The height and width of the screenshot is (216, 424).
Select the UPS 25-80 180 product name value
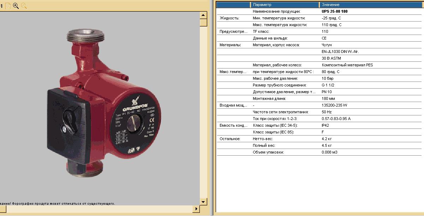(335, 11)
